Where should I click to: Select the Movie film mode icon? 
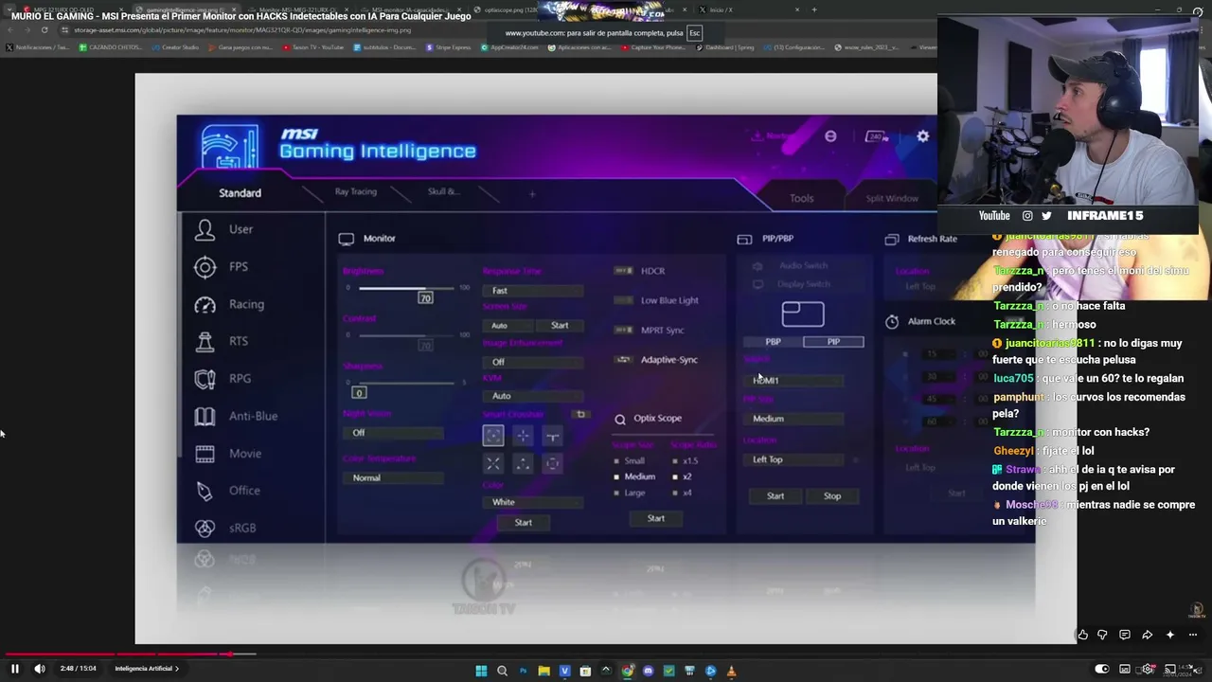click(x=205, y=454)
